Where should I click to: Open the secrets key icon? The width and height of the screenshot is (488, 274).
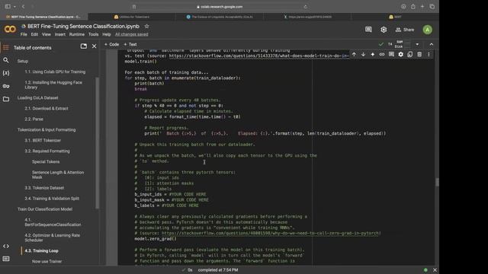coord(6,86)
